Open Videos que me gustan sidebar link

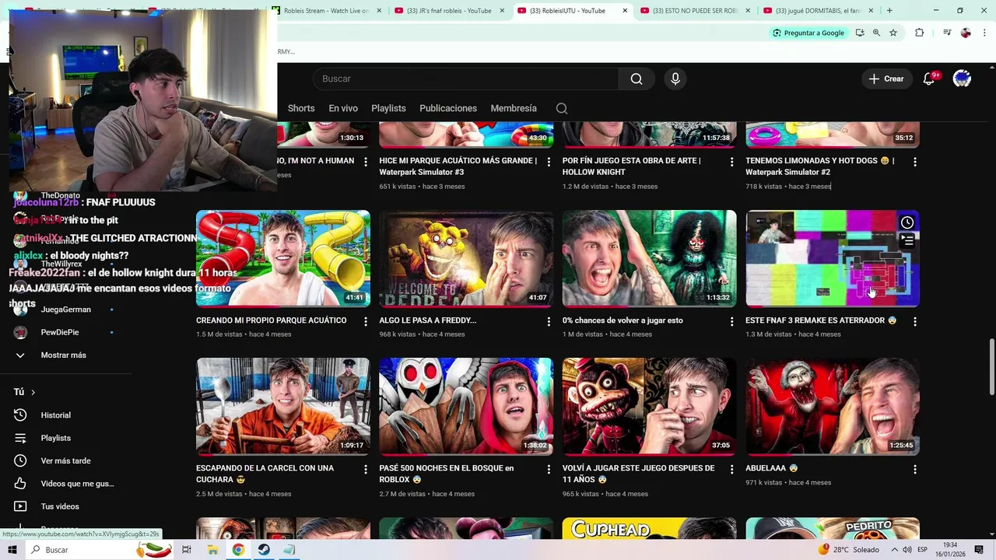(77, 484)
